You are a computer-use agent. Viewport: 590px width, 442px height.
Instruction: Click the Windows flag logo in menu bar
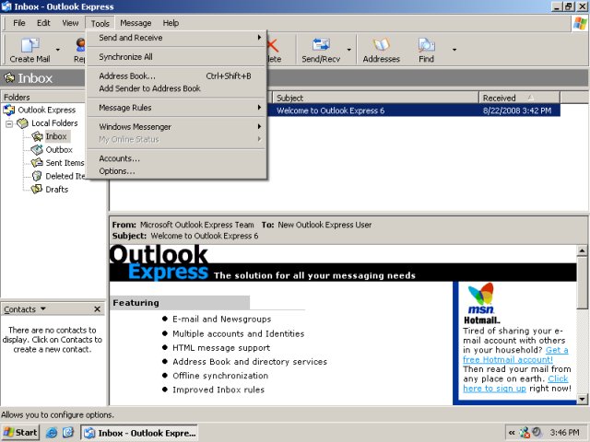coord(580,23)
